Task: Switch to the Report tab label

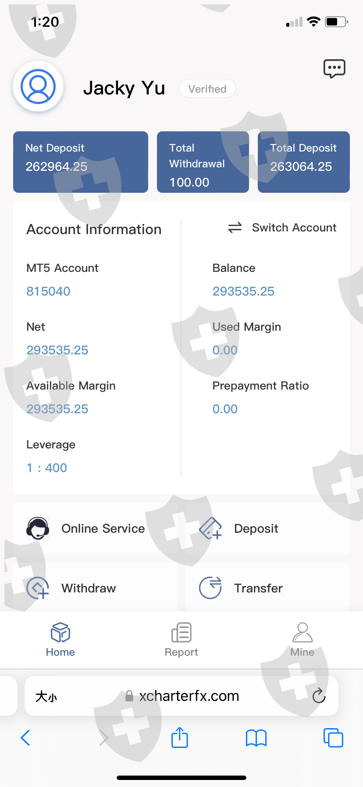Action: [181, 652]
